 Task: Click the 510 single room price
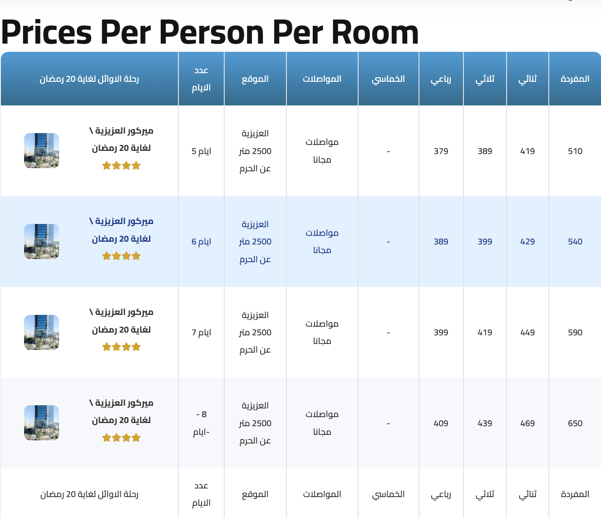[575, 151]
